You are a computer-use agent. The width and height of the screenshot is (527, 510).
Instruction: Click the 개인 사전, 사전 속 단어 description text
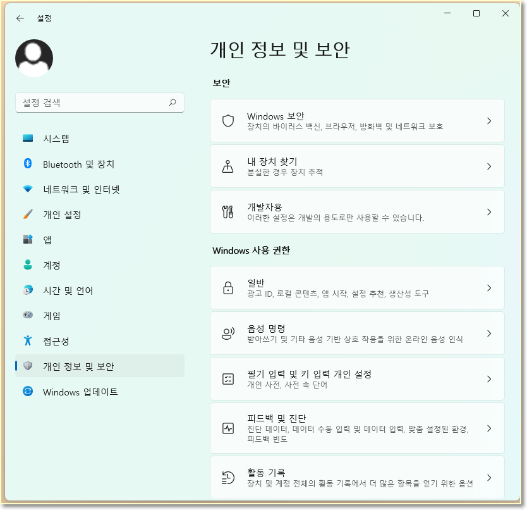coord(288,385)
